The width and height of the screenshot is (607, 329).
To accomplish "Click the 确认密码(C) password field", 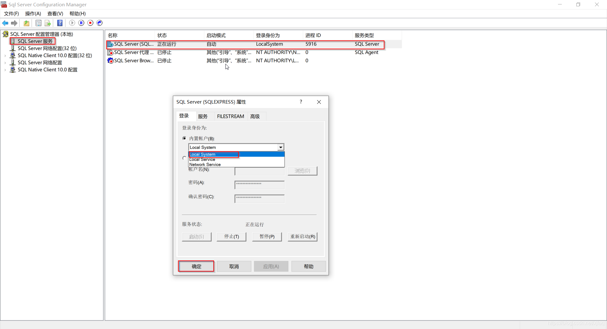I will coord(260,199).
